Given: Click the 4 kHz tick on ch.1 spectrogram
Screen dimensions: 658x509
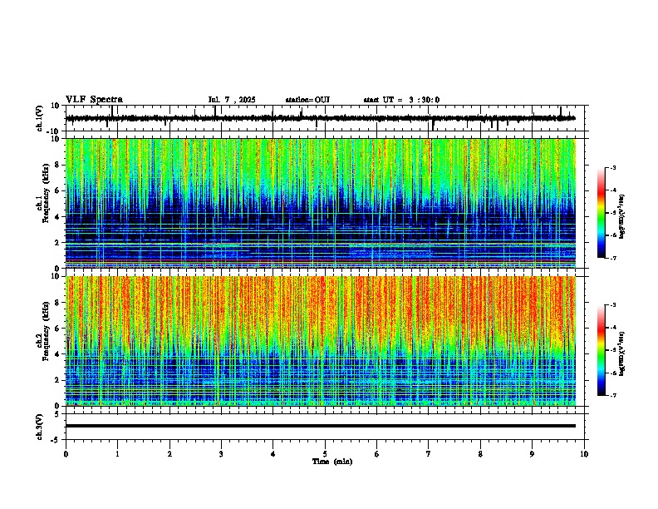Looking at the screenshot, I should pos(58,217).
